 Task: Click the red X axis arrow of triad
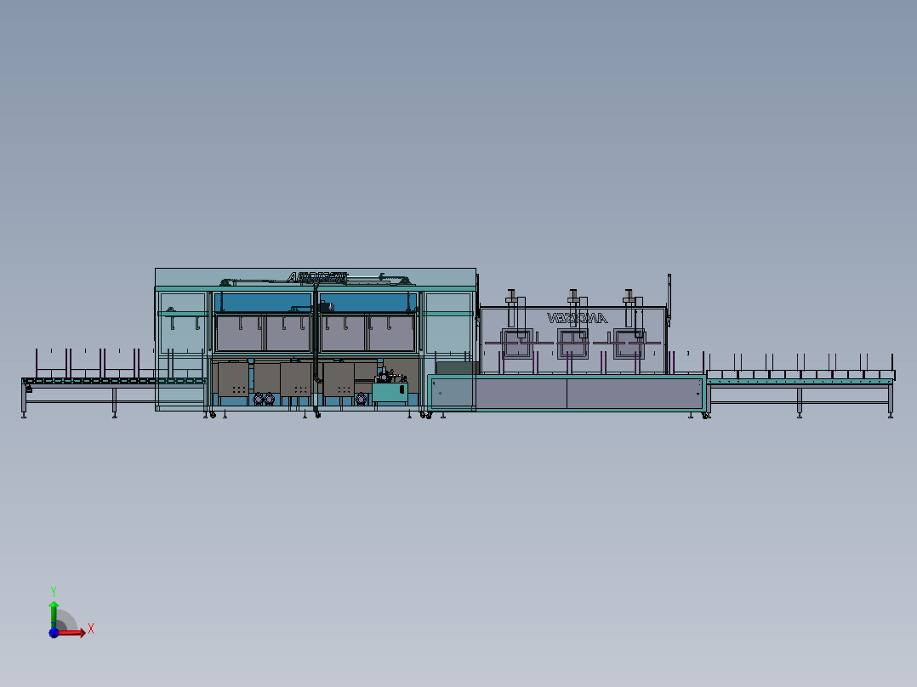pyautogui.click(x=72, y=633)
